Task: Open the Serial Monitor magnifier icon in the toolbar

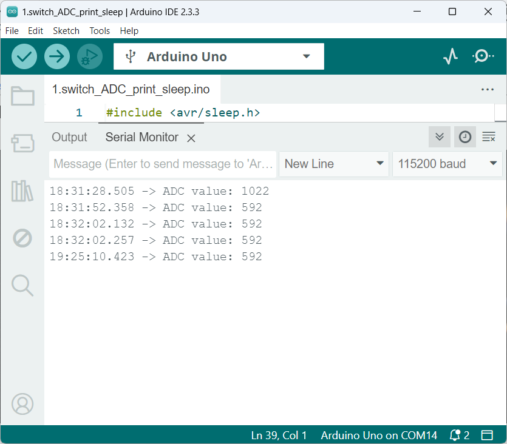Action: point(483,56)
